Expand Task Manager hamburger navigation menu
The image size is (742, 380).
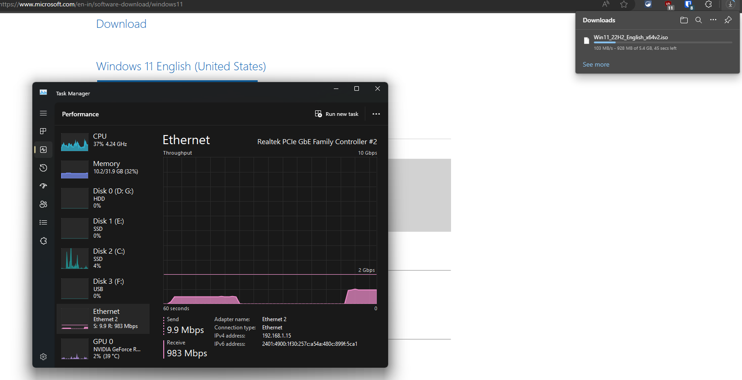(x=43, y=113)
